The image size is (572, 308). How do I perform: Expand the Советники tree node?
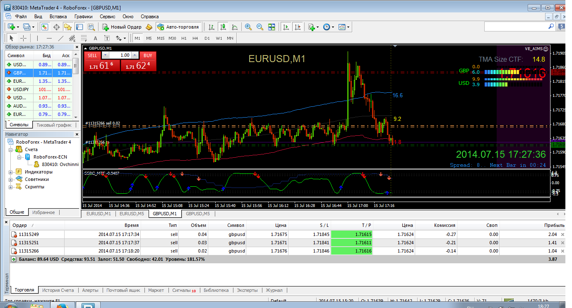(x=11, y=179)
